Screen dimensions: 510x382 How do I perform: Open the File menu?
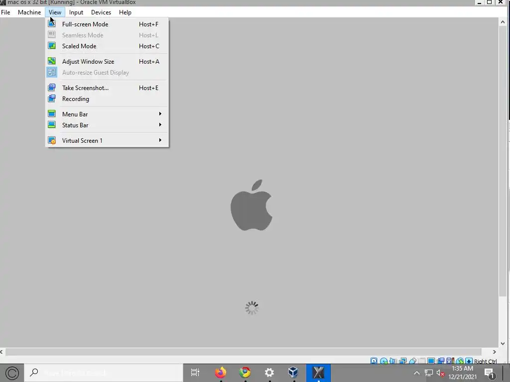[x=5, y=12]
